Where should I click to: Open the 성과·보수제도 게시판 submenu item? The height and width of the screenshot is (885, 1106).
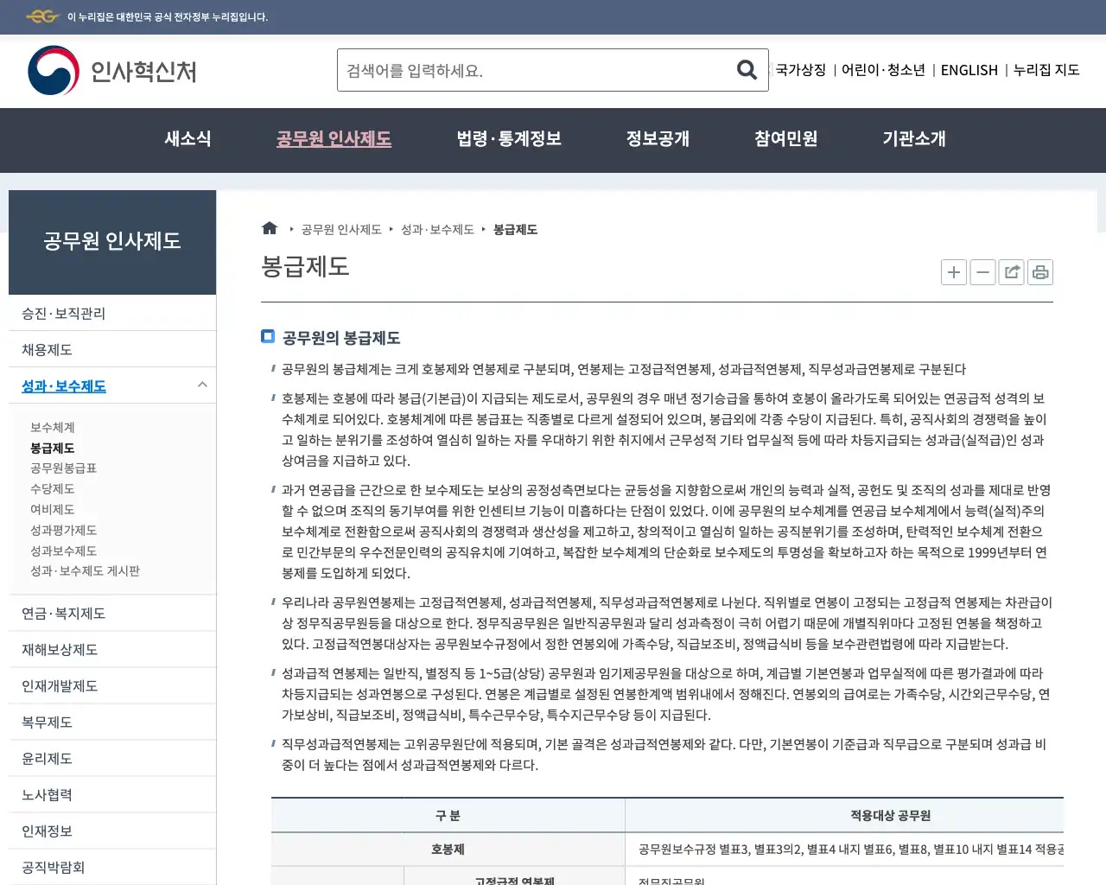[x=85, y=570]
